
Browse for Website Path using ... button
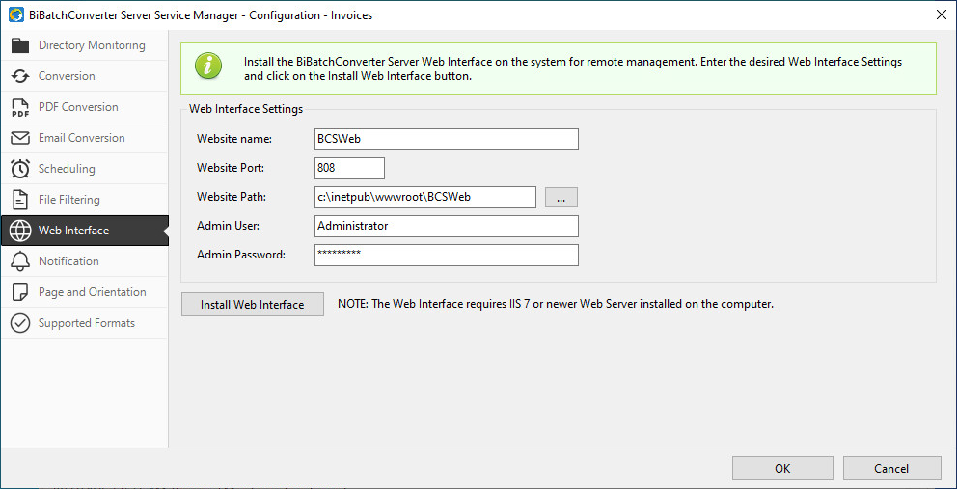(561, 197)
